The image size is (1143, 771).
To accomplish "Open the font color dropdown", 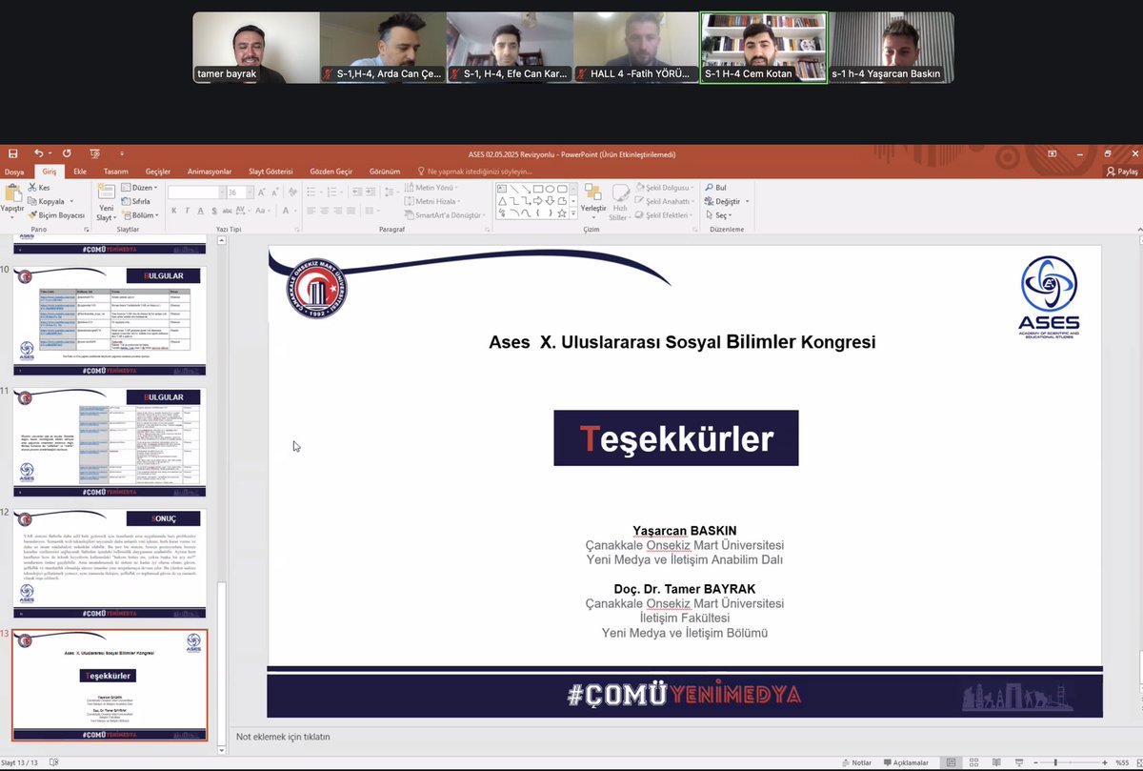I will [295, 211].
